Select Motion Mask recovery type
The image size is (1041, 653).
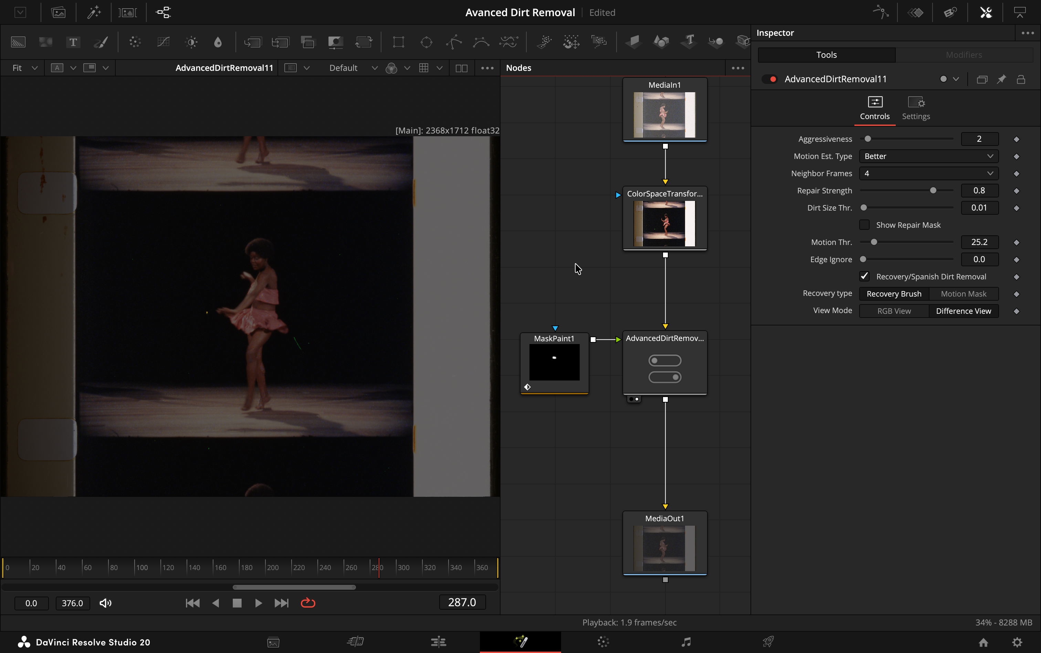coord(963,294)
